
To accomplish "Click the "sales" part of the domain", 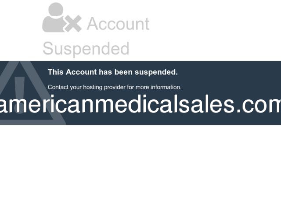I will pos(206,105).
